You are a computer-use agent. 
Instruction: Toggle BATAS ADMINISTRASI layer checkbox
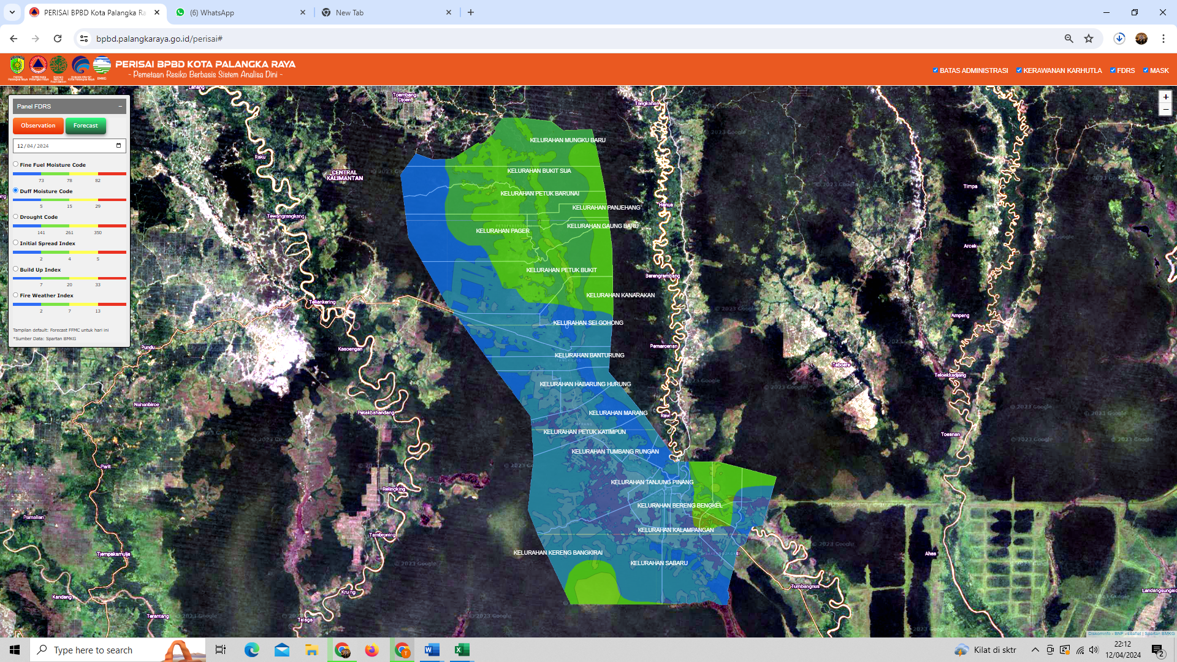point(935,70)
